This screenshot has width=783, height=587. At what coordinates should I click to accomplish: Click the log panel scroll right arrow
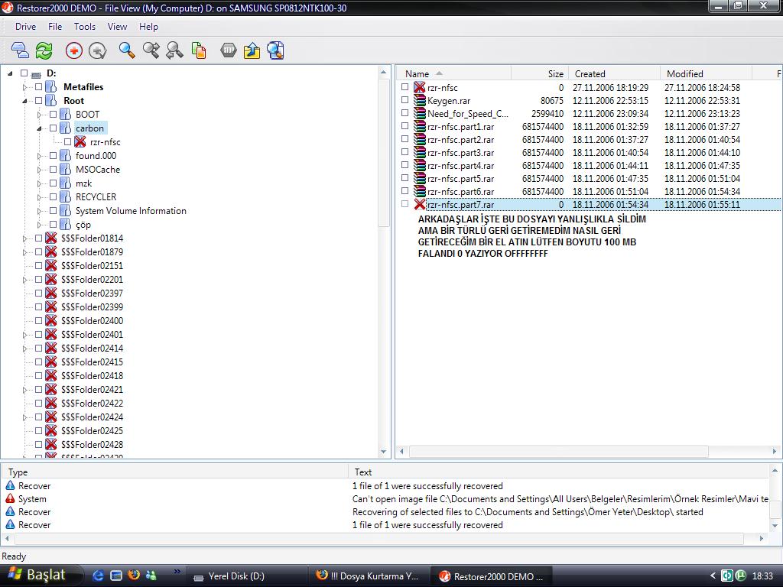pos(761,539)
